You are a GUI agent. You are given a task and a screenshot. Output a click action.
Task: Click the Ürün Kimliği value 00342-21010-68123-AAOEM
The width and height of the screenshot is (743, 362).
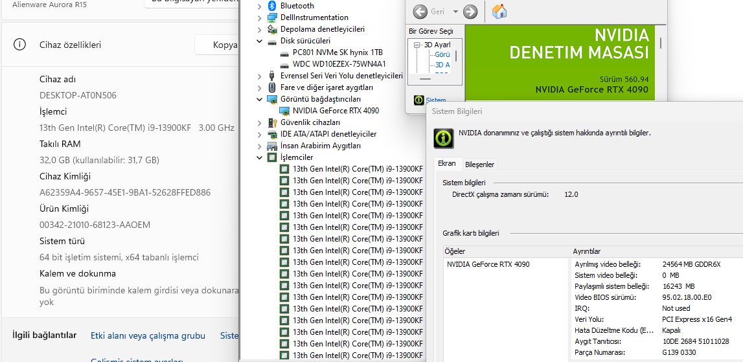point(95,225)
